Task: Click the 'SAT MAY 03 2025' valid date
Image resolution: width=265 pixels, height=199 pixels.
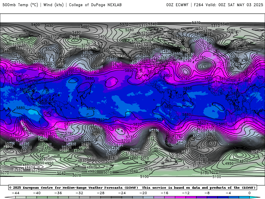Action: (x=245, y=5)
